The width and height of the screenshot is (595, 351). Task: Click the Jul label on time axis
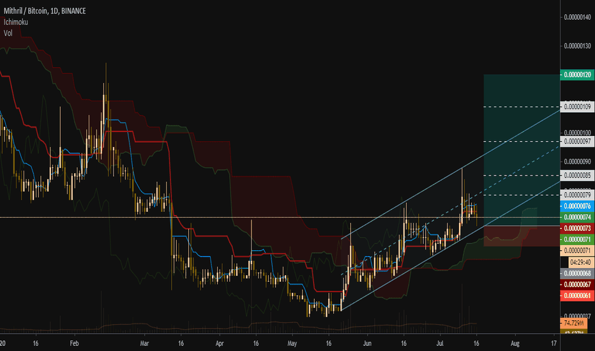440,343
